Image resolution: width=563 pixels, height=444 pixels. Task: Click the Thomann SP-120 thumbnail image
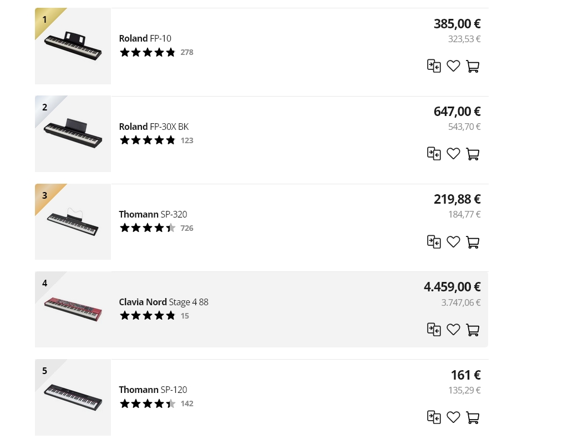[x=73, y=397]
